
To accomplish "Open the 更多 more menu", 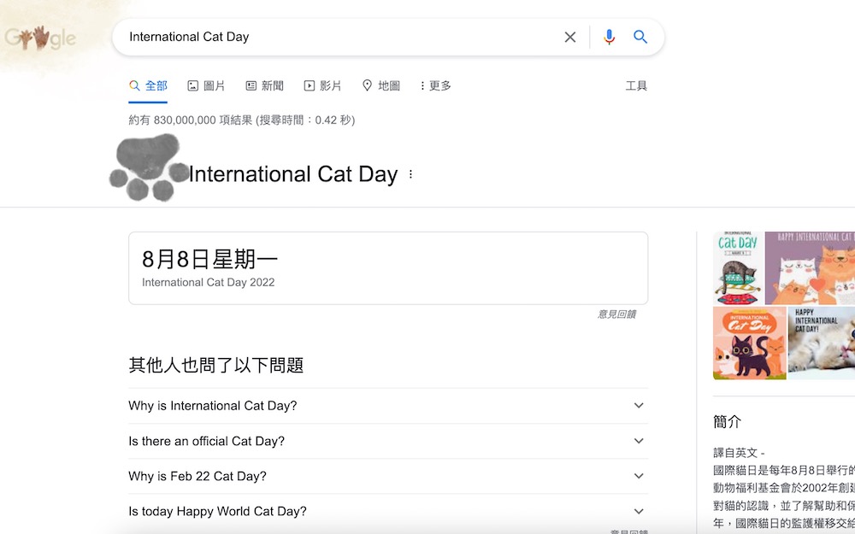I will (x=436, y=85).
